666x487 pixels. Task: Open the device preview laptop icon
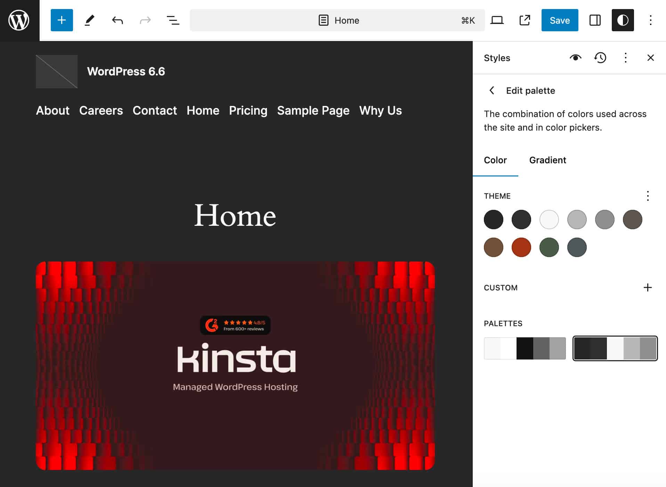497,20
